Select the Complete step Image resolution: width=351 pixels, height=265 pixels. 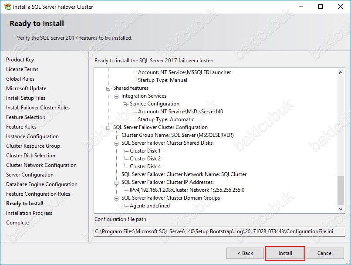[17, 223]
